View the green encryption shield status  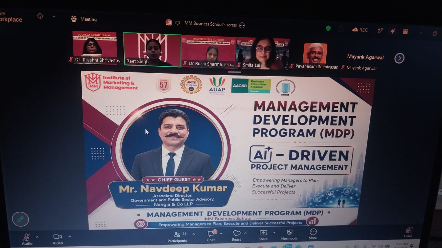pyautogui.click(x=328, y=28)
